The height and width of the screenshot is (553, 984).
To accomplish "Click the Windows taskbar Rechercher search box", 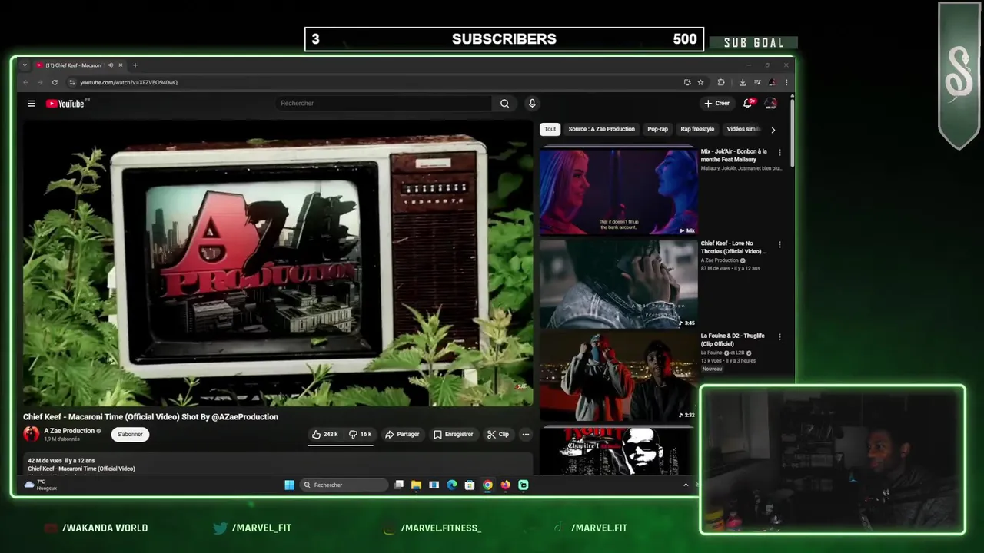I will pos(344,485).
